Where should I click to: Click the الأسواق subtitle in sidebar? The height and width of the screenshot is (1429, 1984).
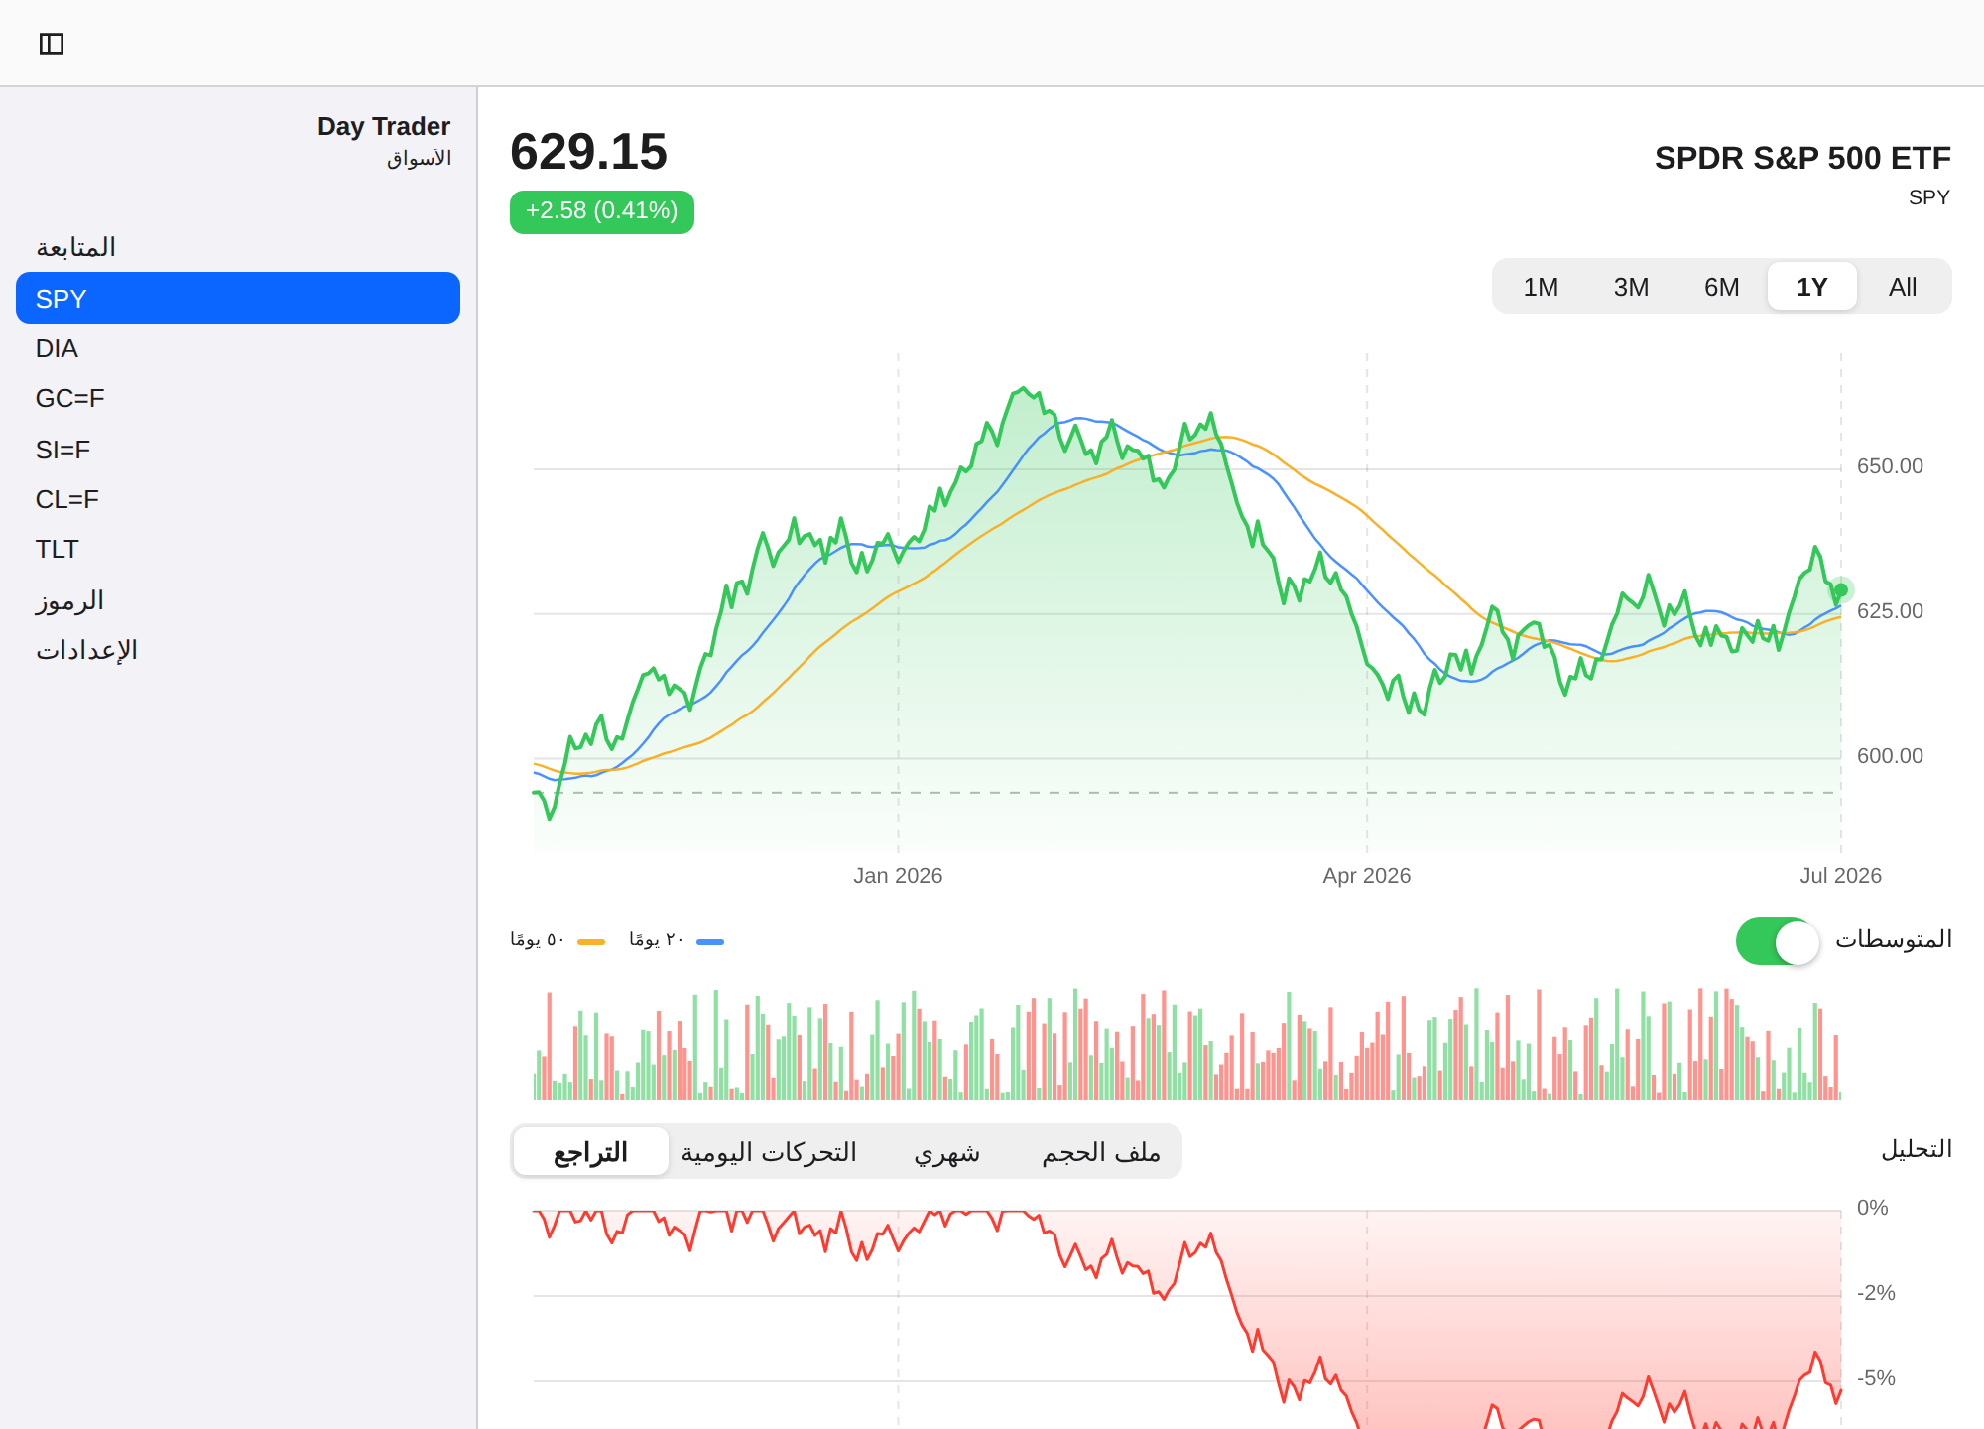(419, 158)
